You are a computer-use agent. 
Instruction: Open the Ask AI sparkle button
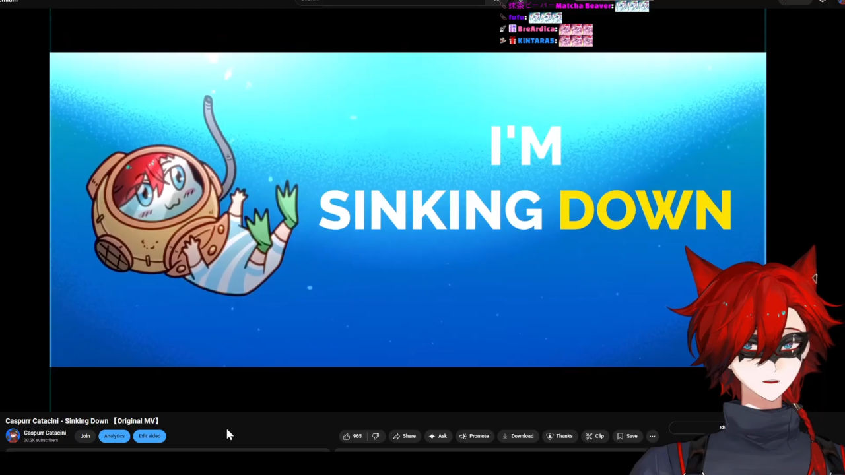pos(438,436)
